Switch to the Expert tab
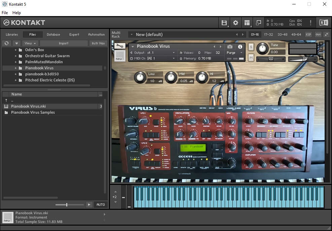332x231 pixels. click(74, 35)
